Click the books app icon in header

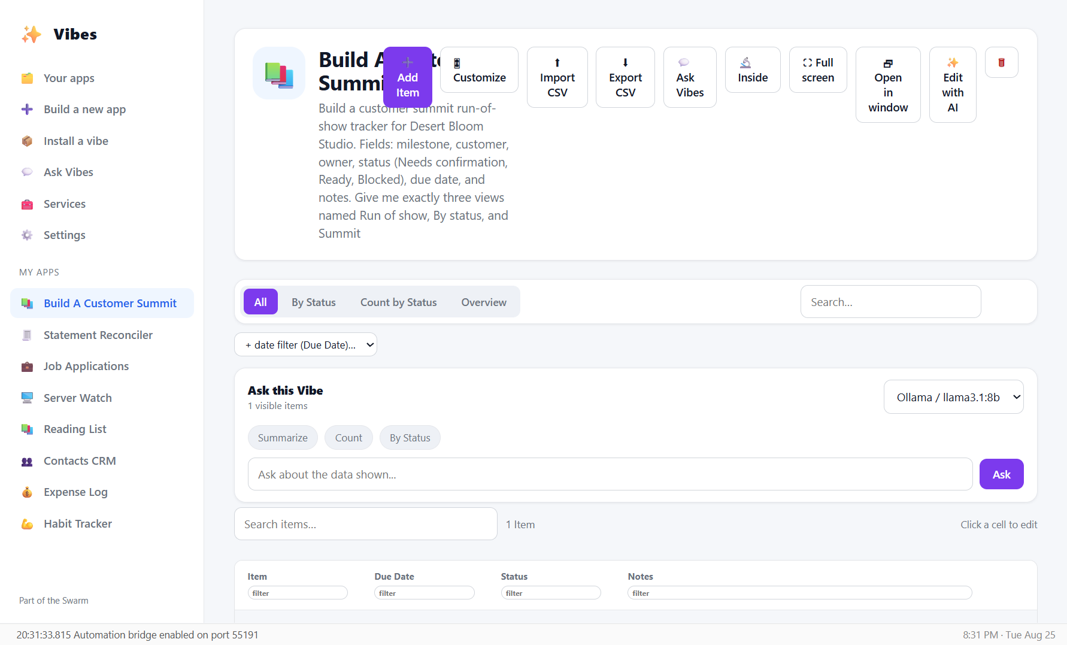click(x=279, y=73)
